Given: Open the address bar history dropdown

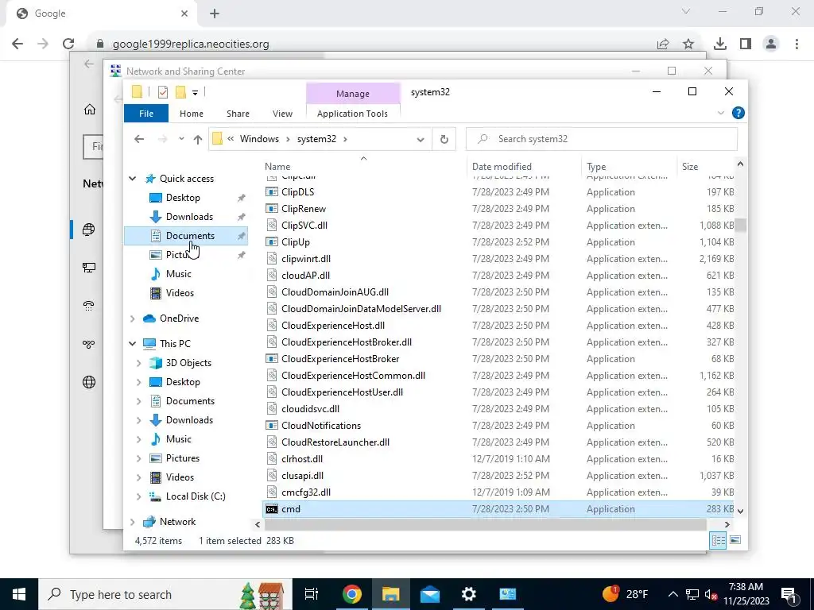Looking at the screenshot, I should 421,139.
